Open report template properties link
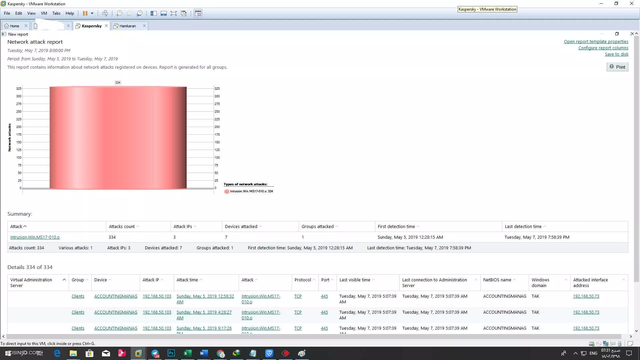The image size is (640, 360). click(596, 42)
